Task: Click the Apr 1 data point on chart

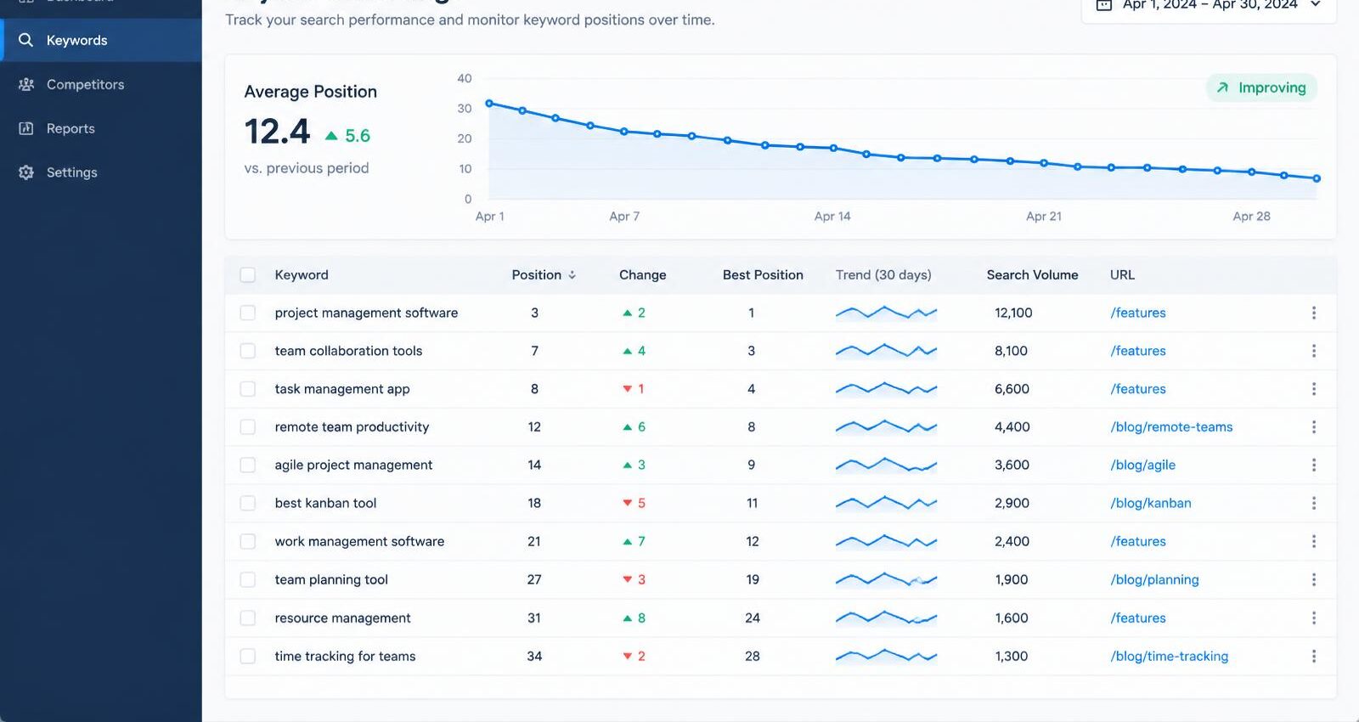Action: pos(489,104)
